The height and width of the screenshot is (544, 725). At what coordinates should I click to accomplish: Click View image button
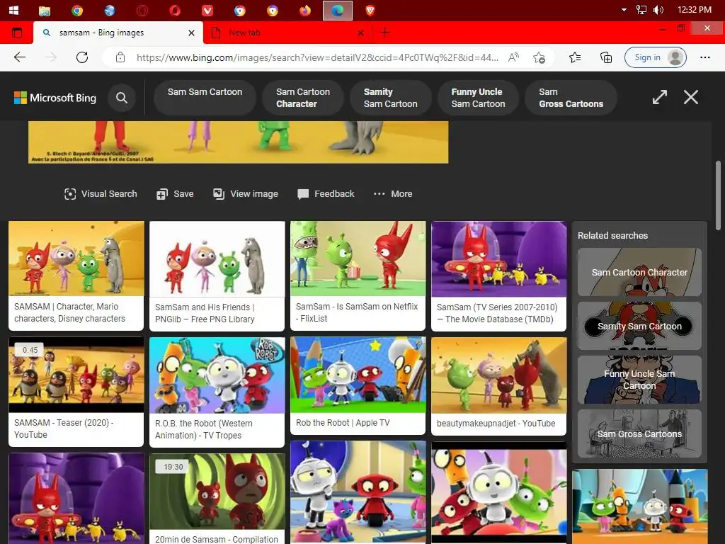[x=246, y=194]
